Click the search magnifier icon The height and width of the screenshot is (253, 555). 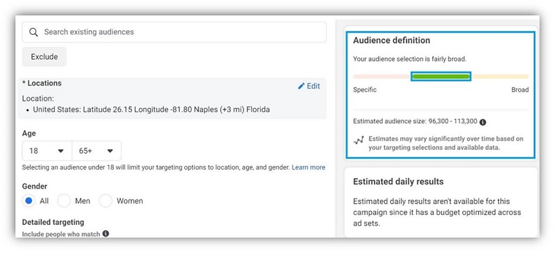[x=33, y=32]
